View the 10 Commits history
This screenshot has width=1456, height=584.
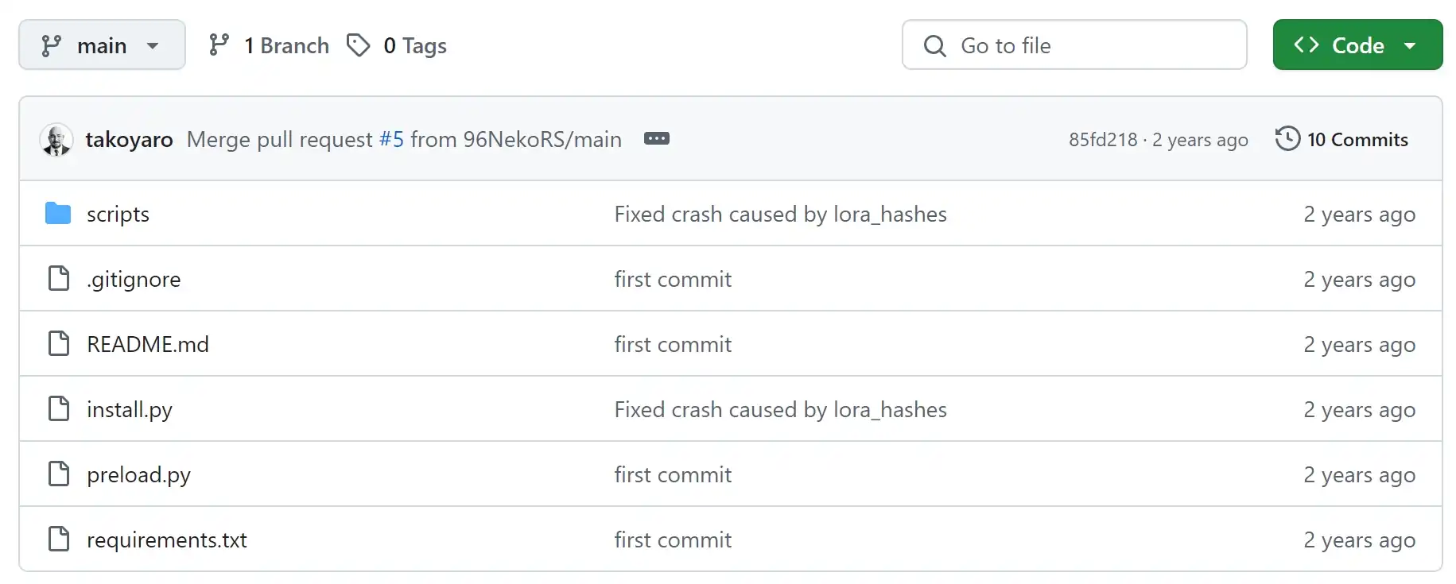(x=1357, y=140)
